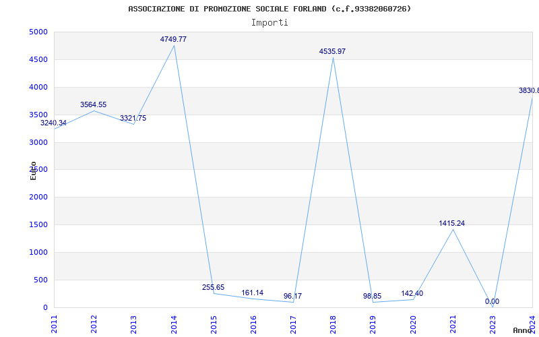This screenshot has width=539, height=337.
Task: Click the 2021 year tick label
Action: 453,325
